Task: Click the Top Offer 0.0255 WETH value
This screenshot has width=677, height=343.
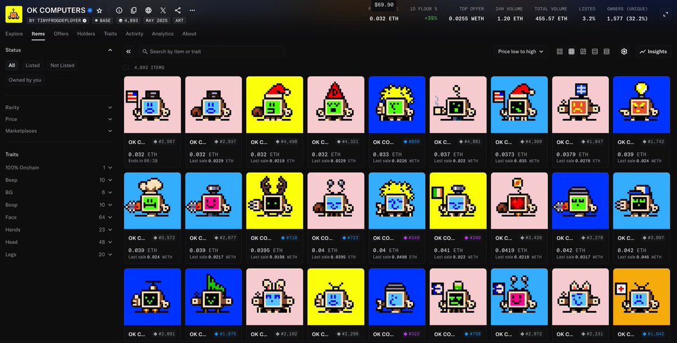Action: point(465,19)
